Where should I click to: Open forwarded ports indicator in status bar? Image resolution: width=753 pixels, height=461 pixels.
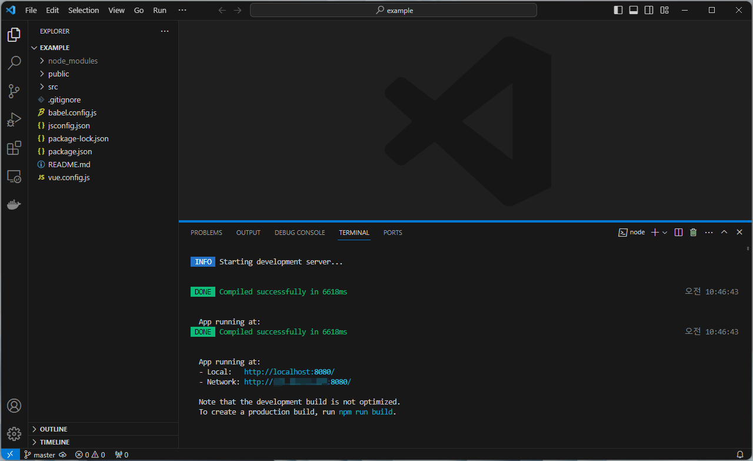(x=121, y=455)
